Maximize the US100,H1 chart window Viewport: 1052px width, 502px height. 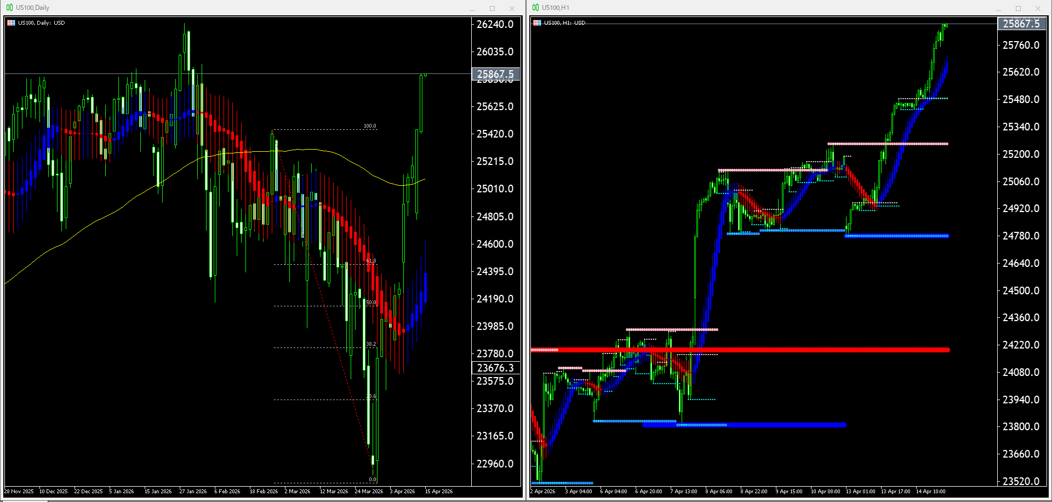pos(1018,8)
